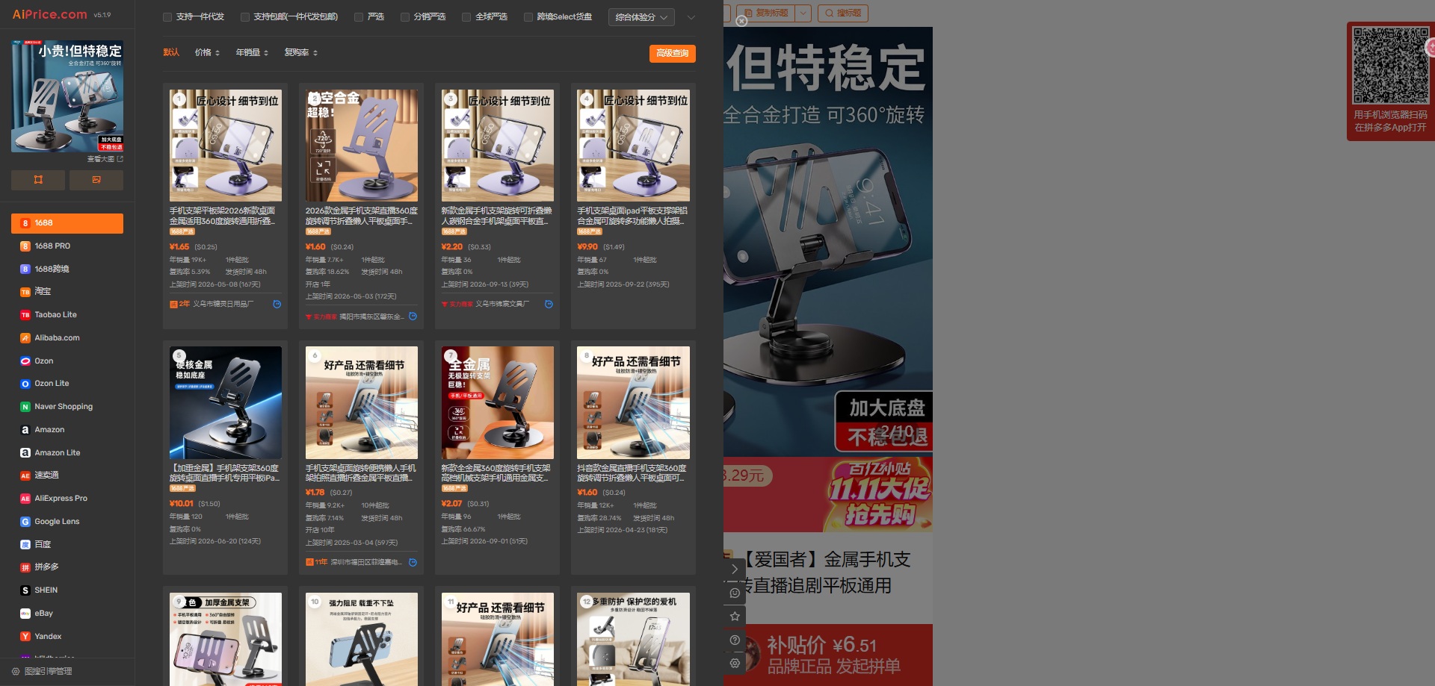Click the favorite star icon on floating toolbar
This screenshot has height=686, width=1435.
[x=735, y=617]
